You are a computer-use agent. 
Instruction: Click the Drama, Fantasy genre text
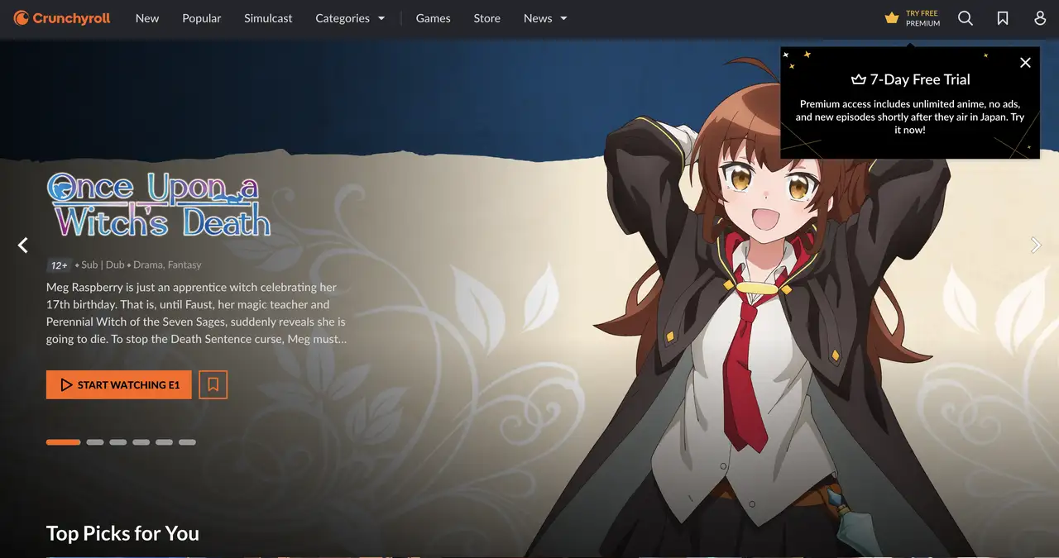tap(167, 265)
